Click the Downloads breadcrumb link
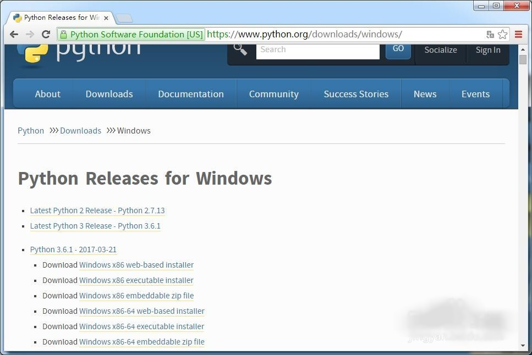The width and height of the screenshot is (532, 355). point(80,131)
